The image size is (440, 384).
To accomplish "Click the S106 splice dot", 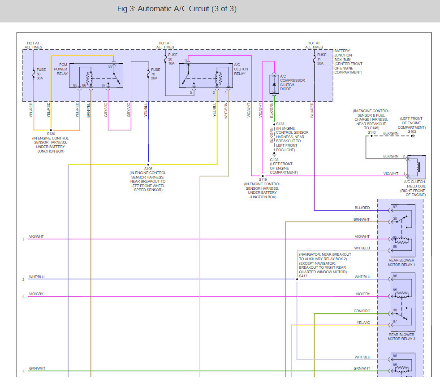I will tap(148, 165).
